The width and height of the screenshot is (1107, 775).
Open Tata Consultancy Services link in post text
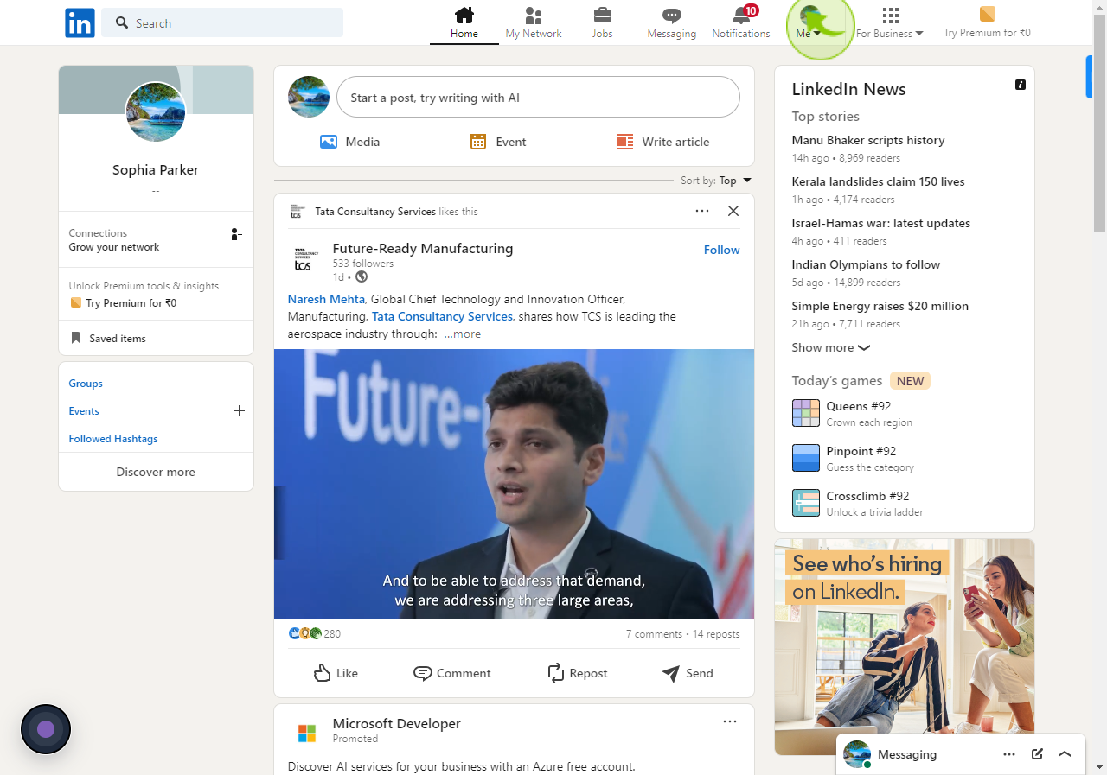[442, 316]
